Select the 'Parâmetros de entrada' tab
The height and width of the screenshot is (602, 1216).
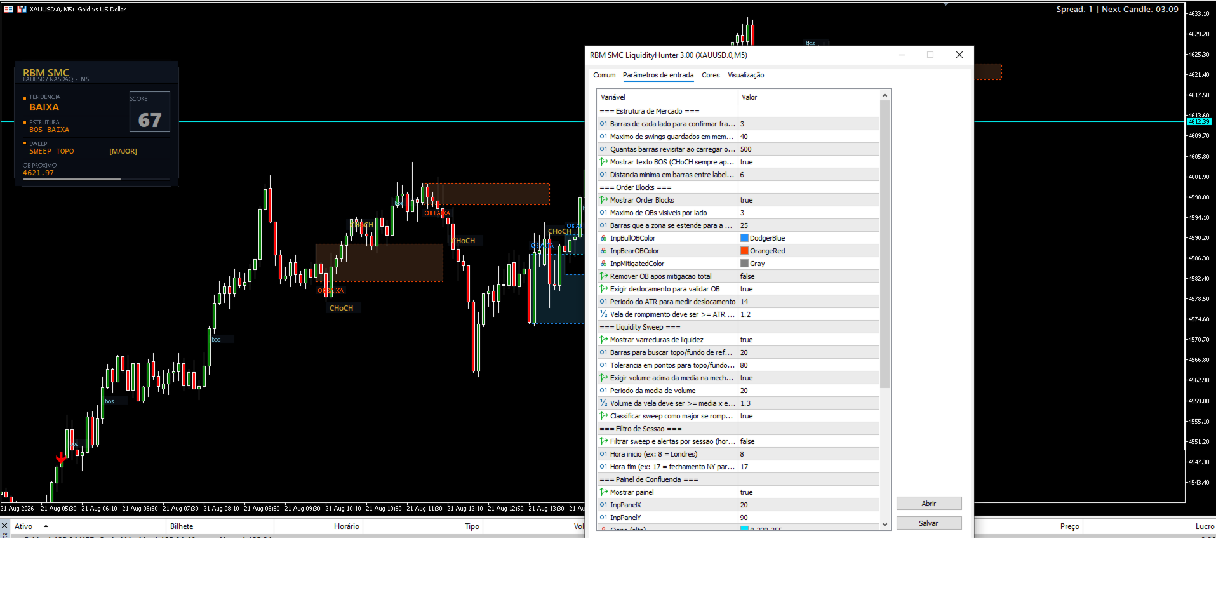pyautogui.click(x=658, y=75)
